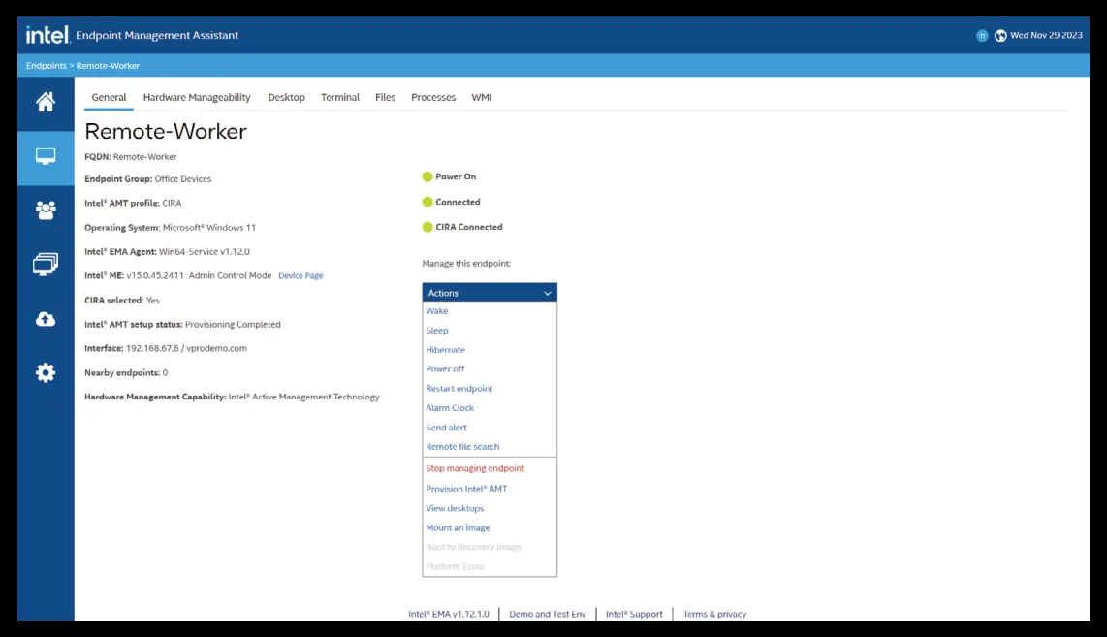
Task: Choose Send alert action
Action: (446, 428)
